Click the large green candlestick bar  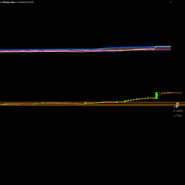(157, 95)
